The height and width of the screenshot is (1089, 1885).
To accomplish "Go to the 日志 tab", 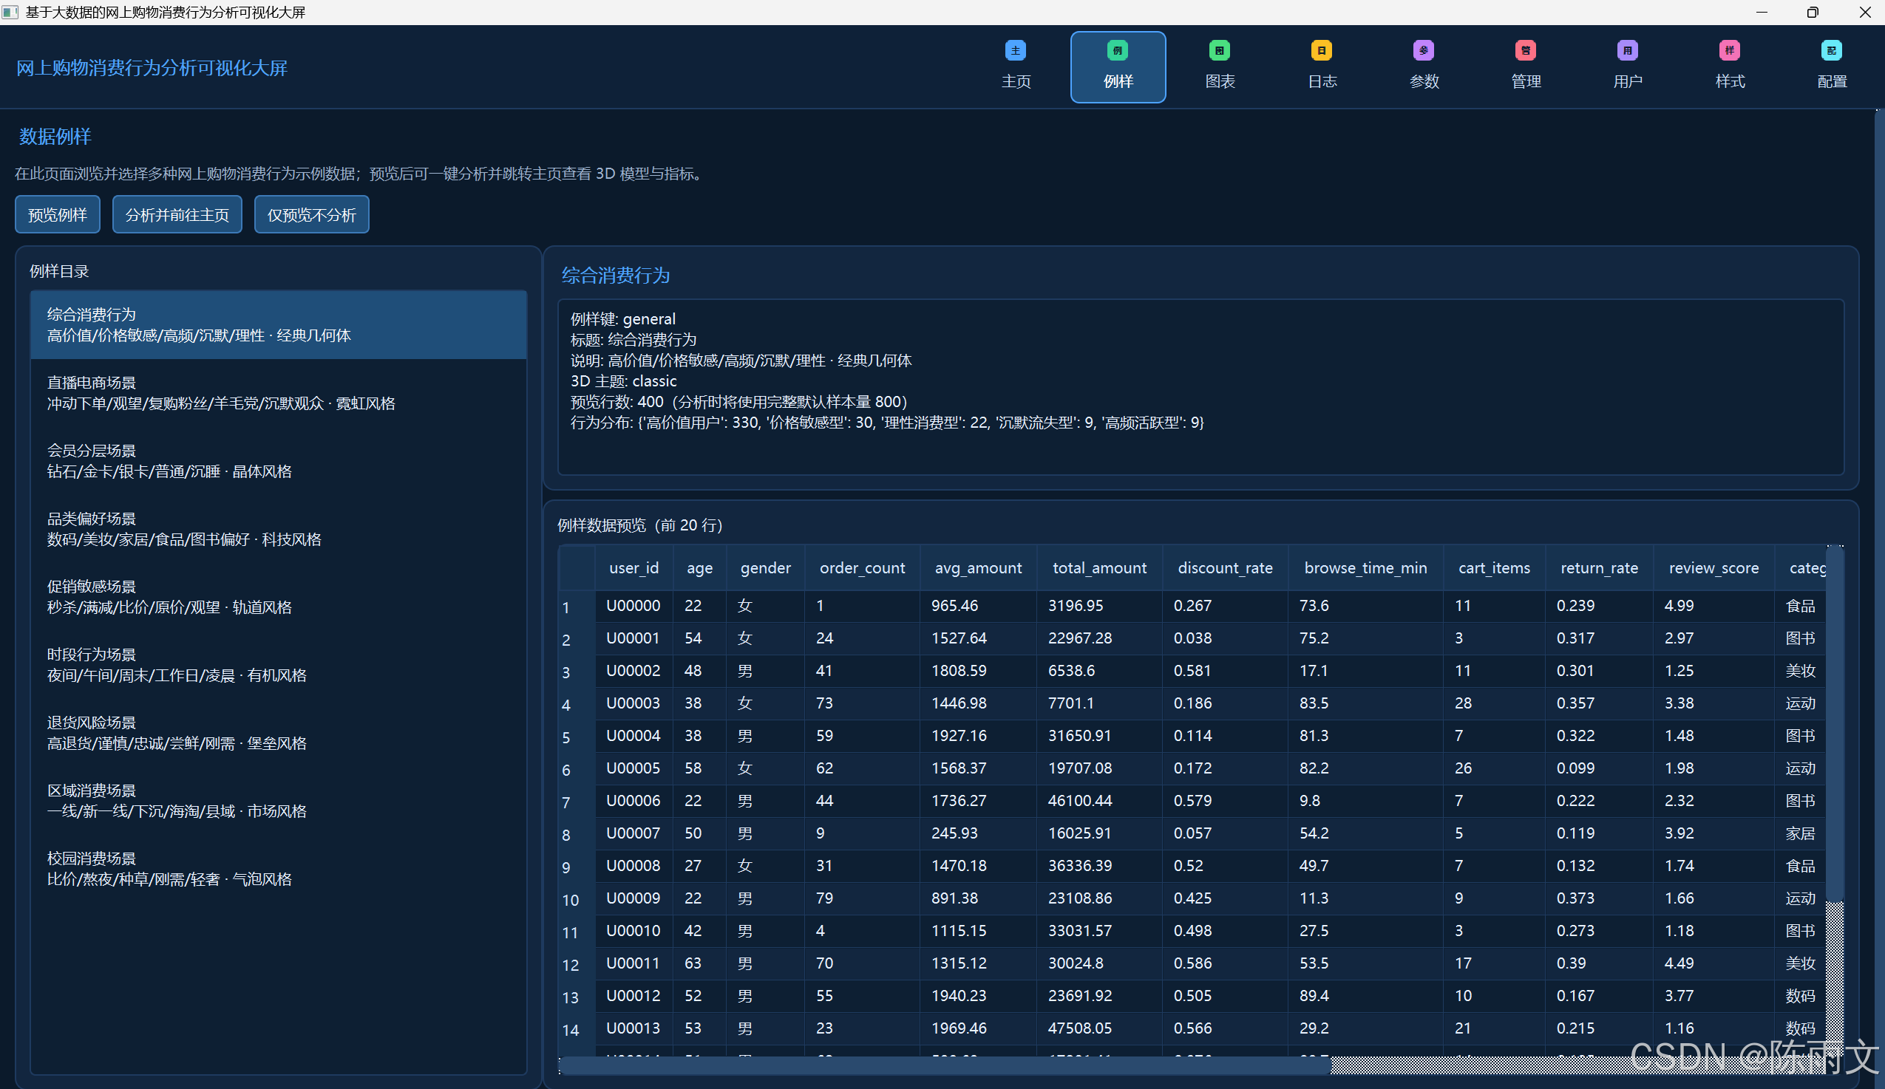I will [1322, 67].
